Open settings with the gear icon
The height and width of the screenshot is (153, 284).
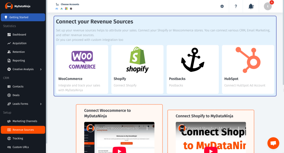(x=222, y=6)
